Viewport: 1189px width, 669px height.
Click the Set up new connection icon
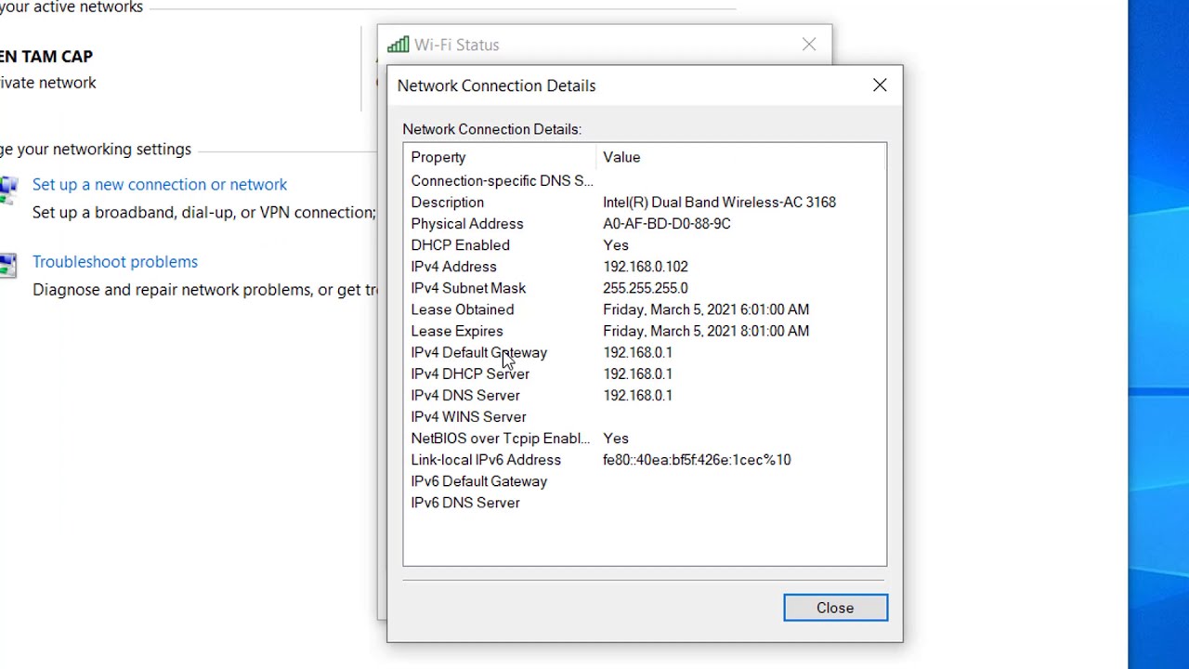tap(8, 190)
